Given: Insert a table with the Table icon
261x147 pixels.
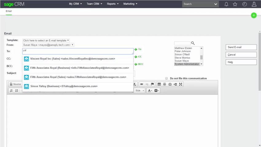Looking at the screenshot, I should pos(159,84).
